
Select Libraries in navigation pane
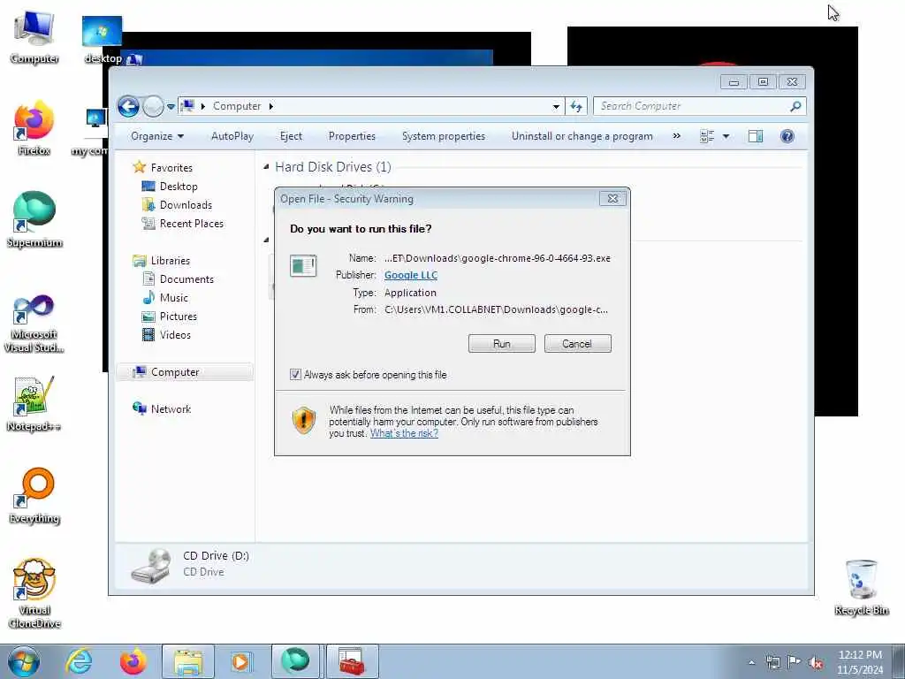[171, 261]
